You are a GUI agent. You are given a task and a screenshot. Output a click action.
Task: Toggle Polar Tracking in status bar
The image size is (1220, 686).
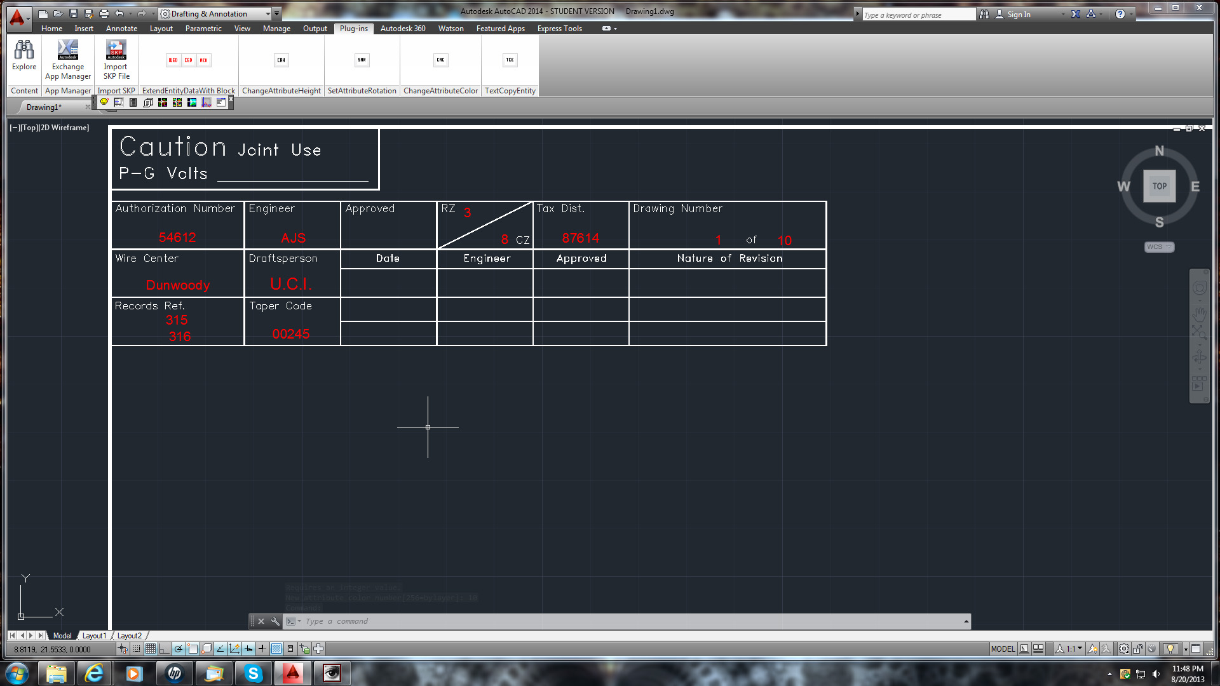coord(179,649)
